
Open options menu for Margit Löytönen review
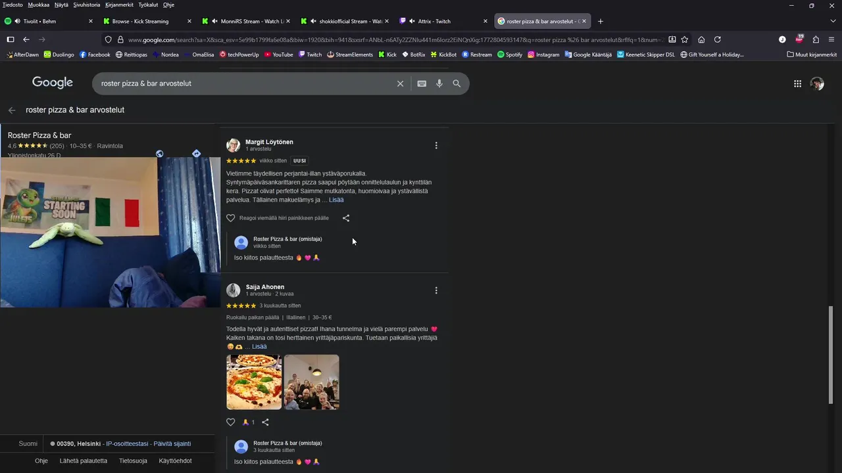click(x=436, y=145)
